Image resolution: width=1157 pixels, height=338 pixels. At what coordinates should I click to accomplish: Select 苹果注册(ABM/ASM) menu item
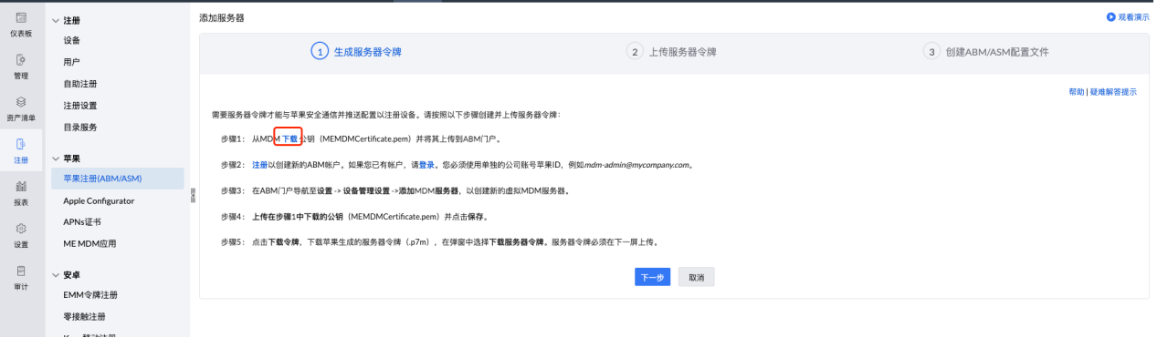point(116,178)
